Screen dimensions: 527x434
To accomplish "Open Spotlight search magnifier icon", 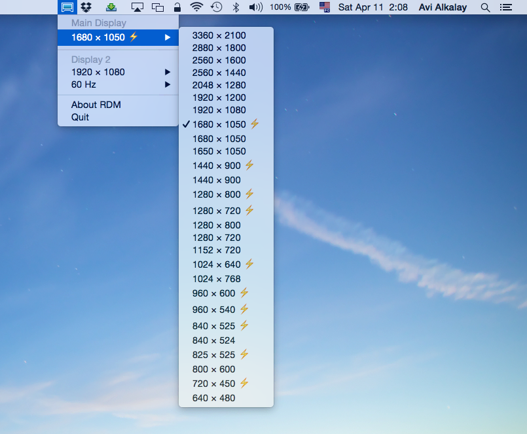I will [485, 7].
